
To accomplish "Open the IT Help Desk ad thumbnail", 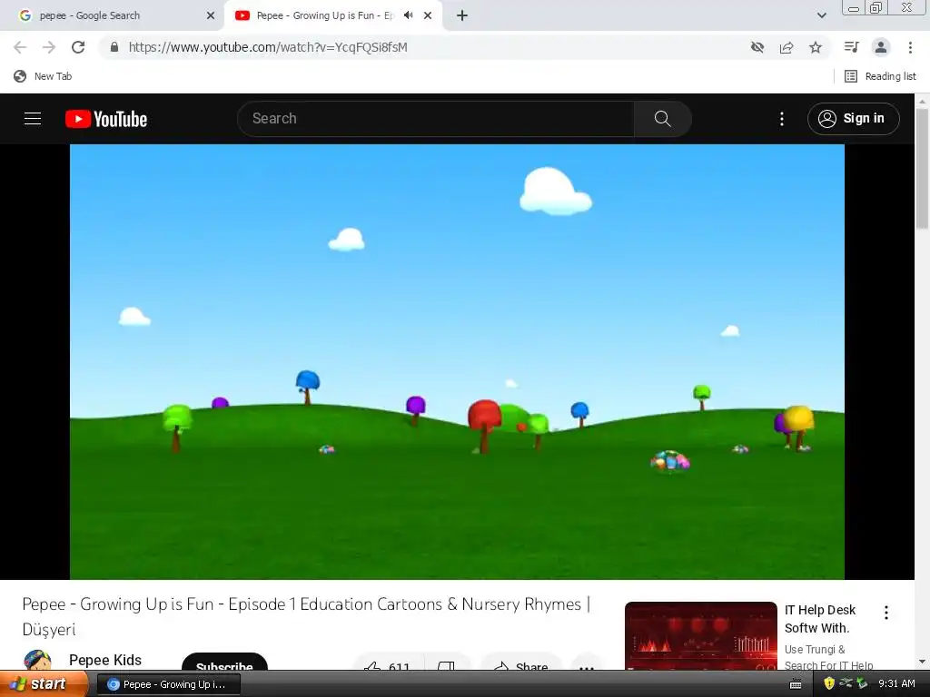I will coord(700,636).
